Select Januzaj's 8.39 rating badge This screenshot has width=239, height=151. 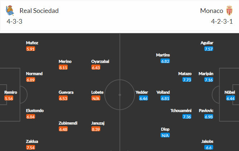(96, 129)
